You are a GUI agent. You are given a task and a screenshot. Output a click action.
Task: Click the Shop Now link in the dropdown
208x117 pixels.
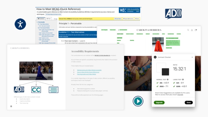click(x=120, y=38)
